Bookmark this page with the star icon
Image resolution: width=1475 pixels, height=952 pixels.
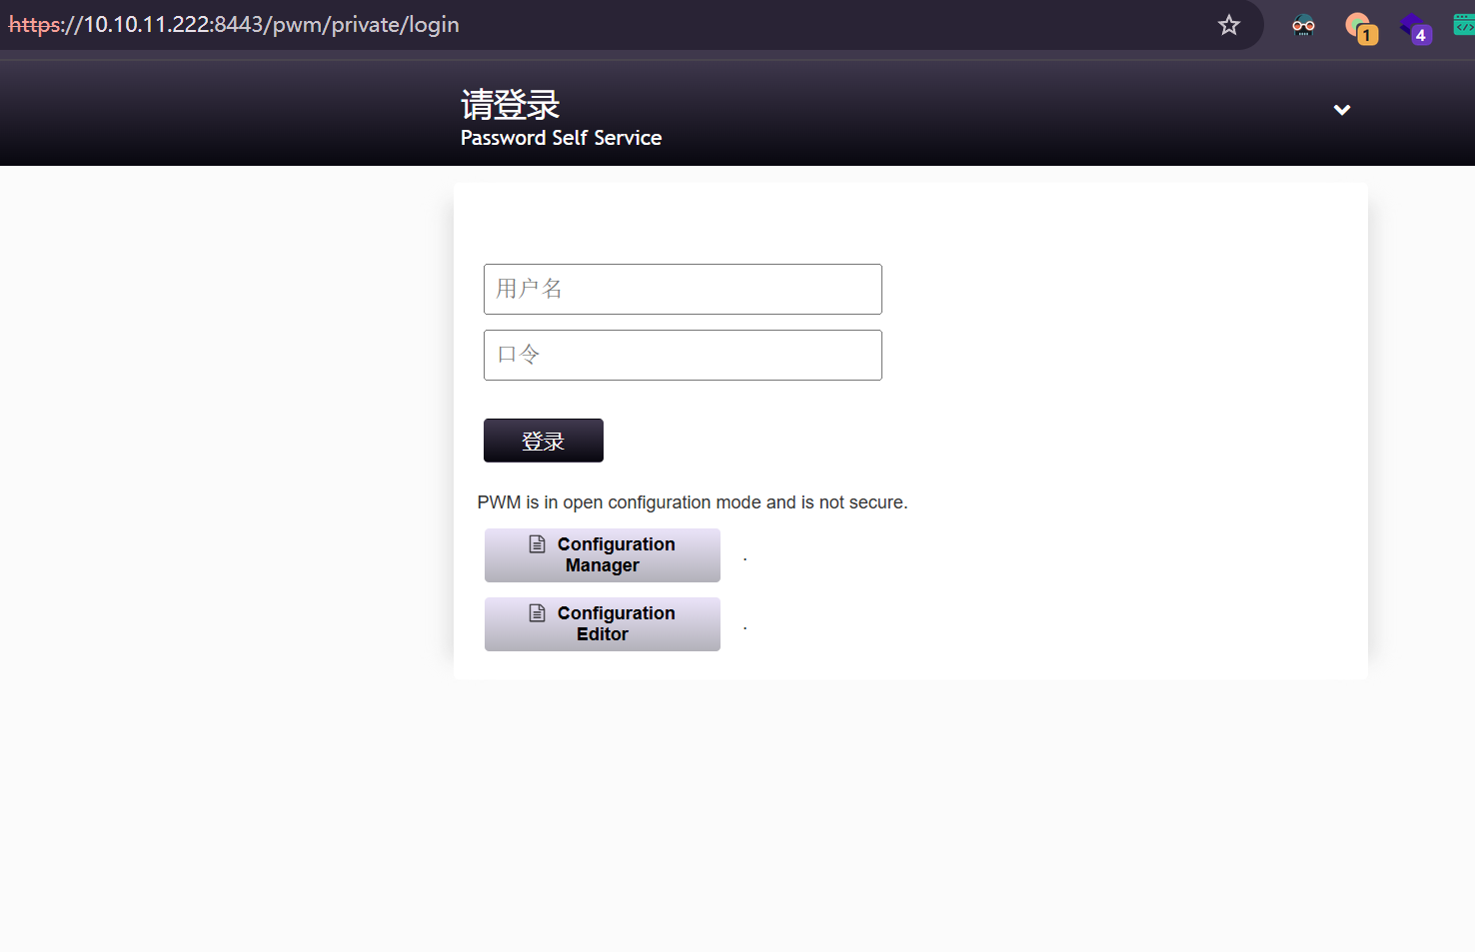tap(1228, 25)
